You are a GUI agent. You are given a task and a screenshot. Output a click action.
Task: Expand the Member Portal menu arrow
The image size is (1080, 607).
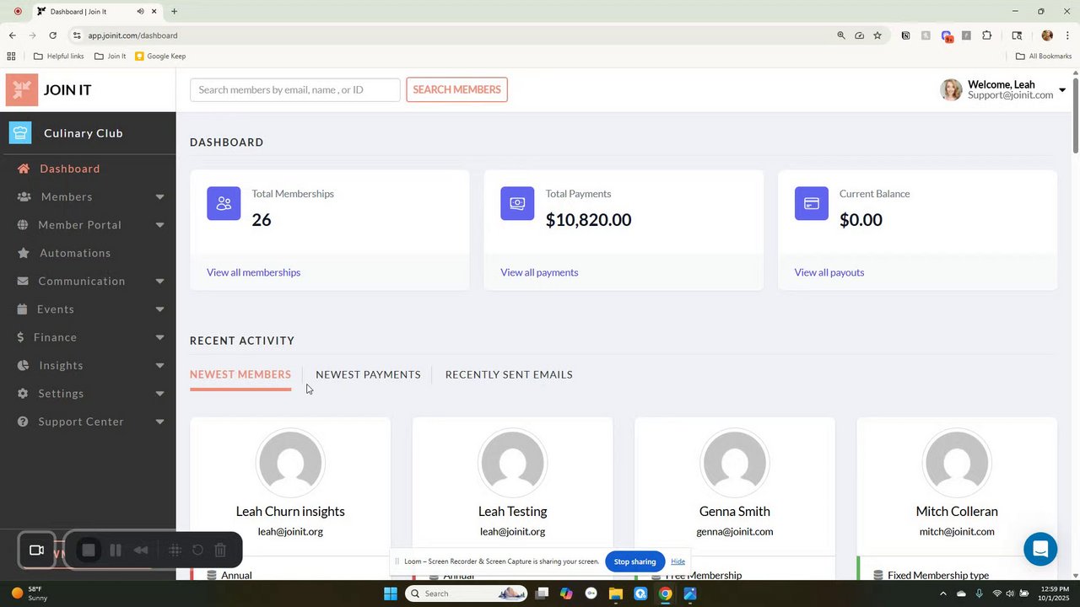click(x=159, y=225)
